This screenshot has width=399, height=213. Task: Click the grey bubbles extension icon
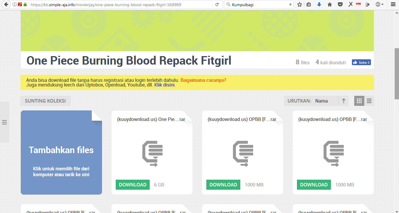[x=367, y=5]
